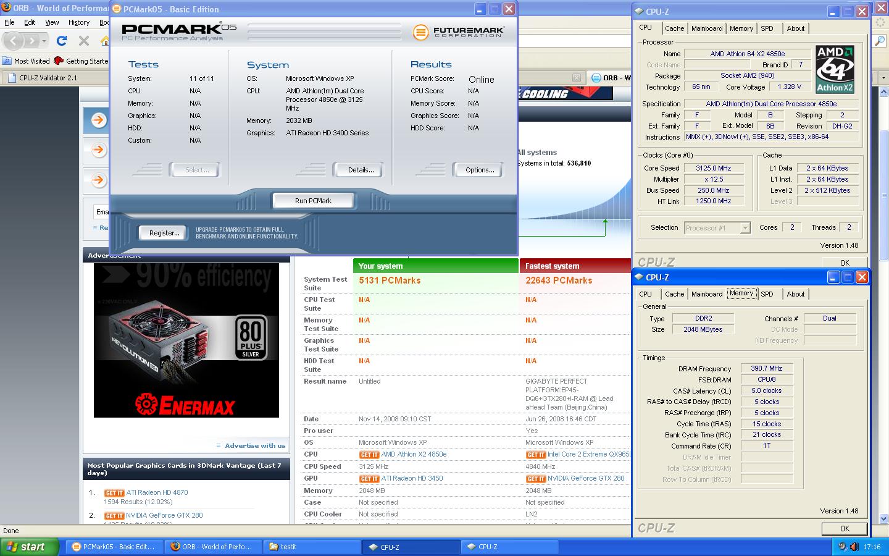This screenshot has height=556, width=889.
Task: Click Core Speed 3125.0 MHz value
Action: [714, 168]
